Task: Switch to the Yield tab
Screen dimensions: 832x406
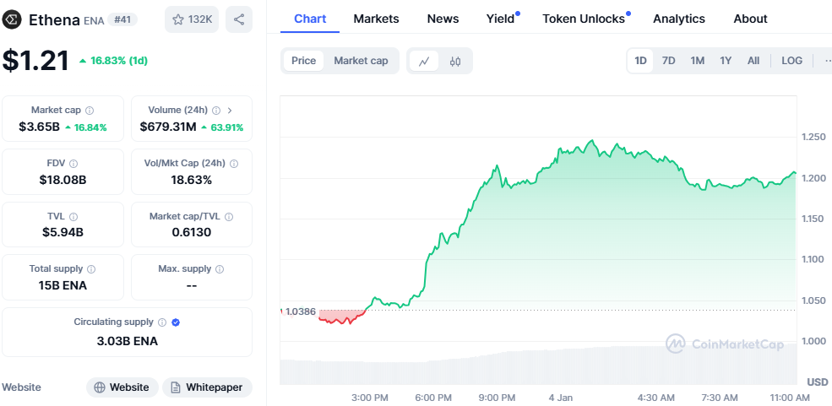Action: click(502, 19)
